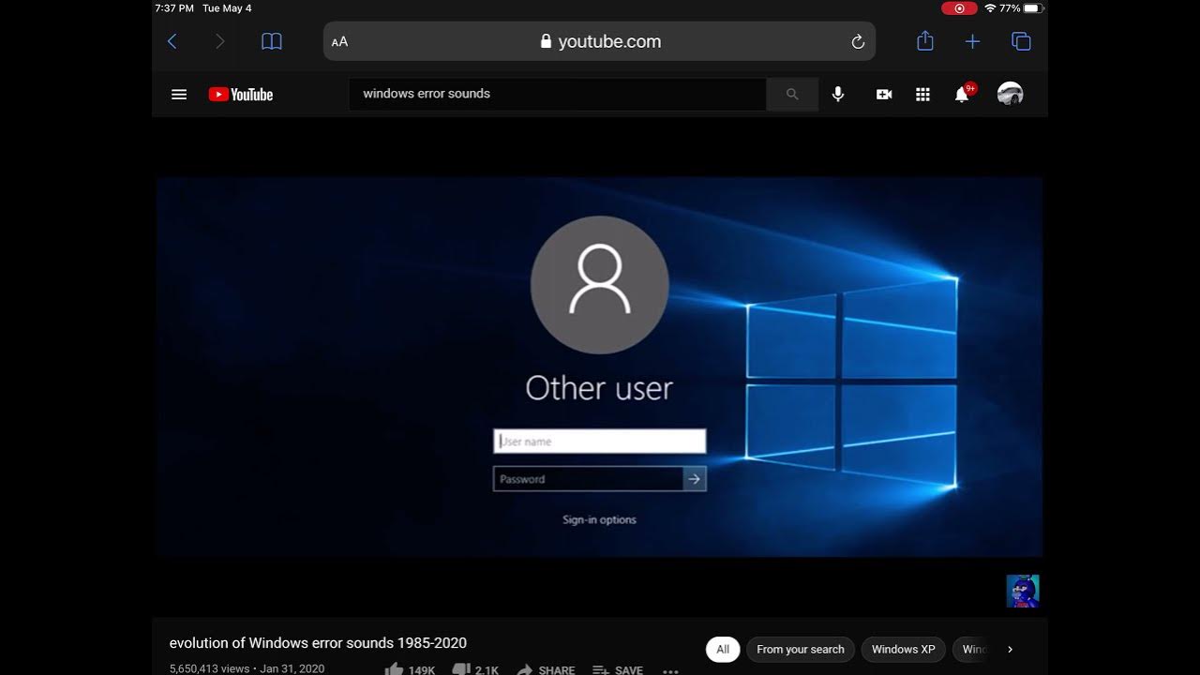The width and height of the screenshot is (1200, 675).
Task: Tap the screen recording indicator in status bar
Action: [x=959, y=8]
